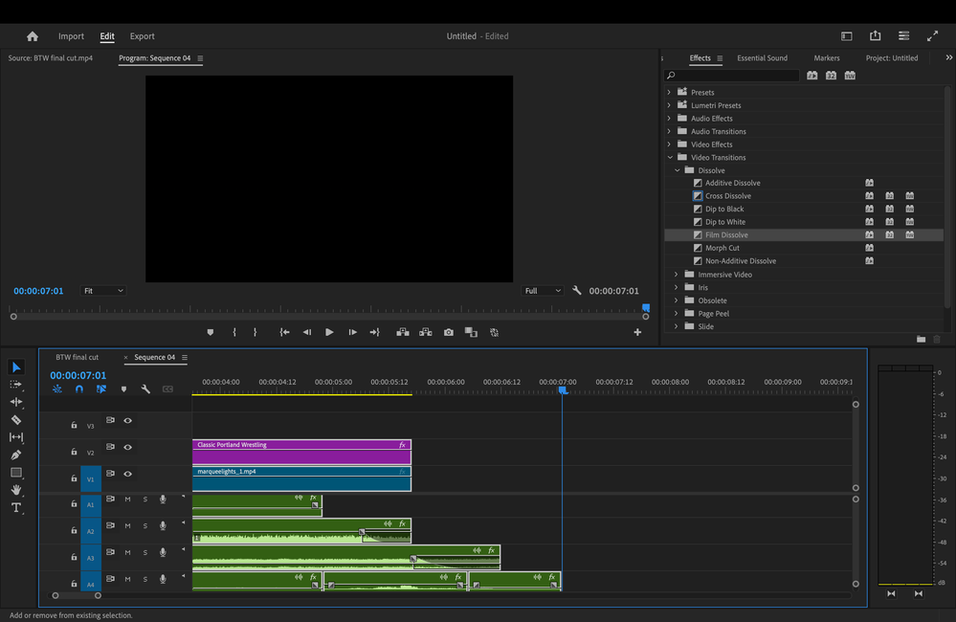Open the Essential Sound panel tab

click(762, 58)
